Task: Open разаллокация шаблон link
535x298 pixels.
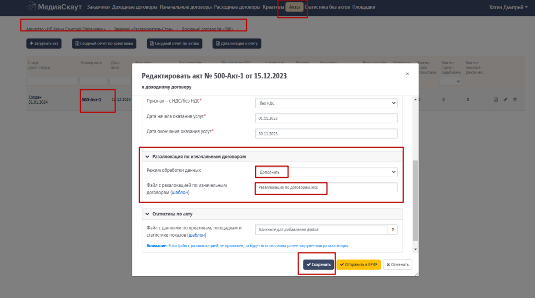Action: (180, 193)
